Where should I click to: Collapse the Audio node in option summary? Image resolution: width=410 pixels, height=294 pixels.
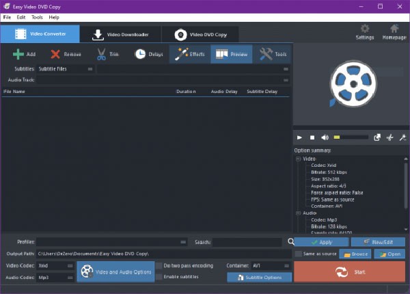(298, 213)
